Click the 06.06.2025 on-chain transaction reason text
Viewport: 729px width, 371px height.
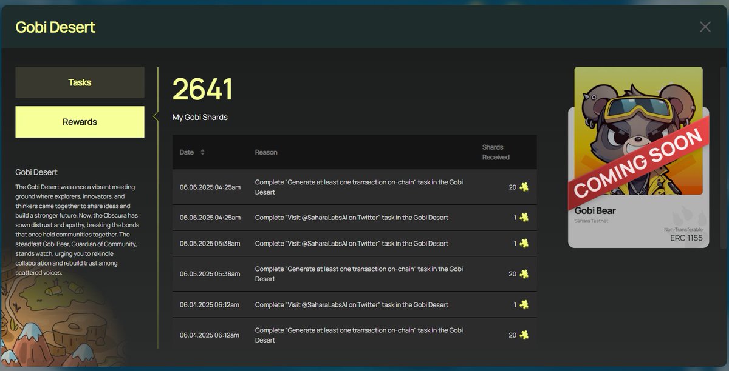coord(359,187)
